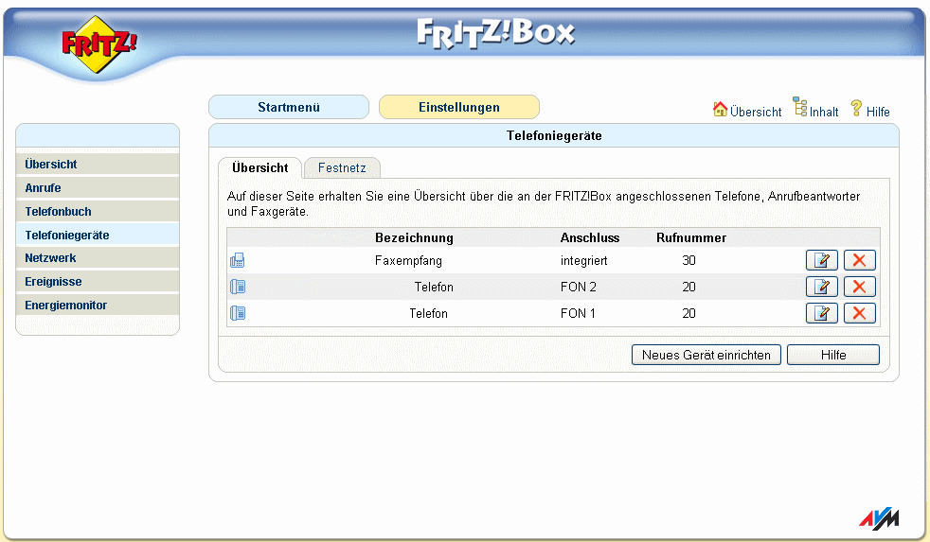Click the telephone icon in FON 1 row
The image size is (930, 542).
[238, 313]
